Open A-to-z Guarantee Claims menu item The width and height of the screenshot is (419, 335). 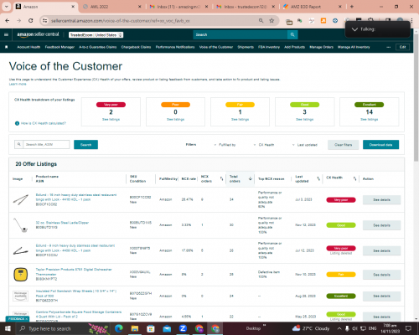coord(98,47)
